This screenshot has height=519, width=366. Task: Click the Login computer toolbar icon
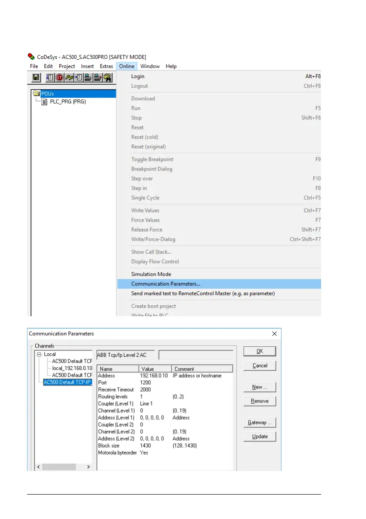point(88,78)
